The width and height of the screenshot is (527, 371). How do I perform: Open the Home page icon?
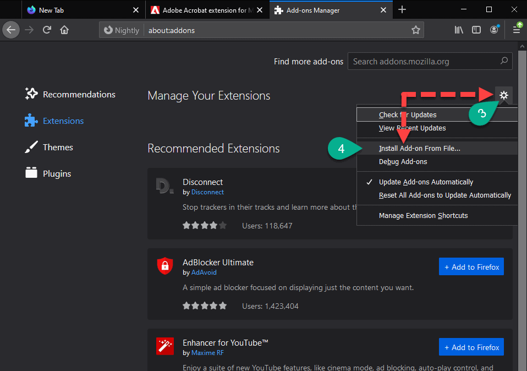pyautogui.click(x=64, y=30)
